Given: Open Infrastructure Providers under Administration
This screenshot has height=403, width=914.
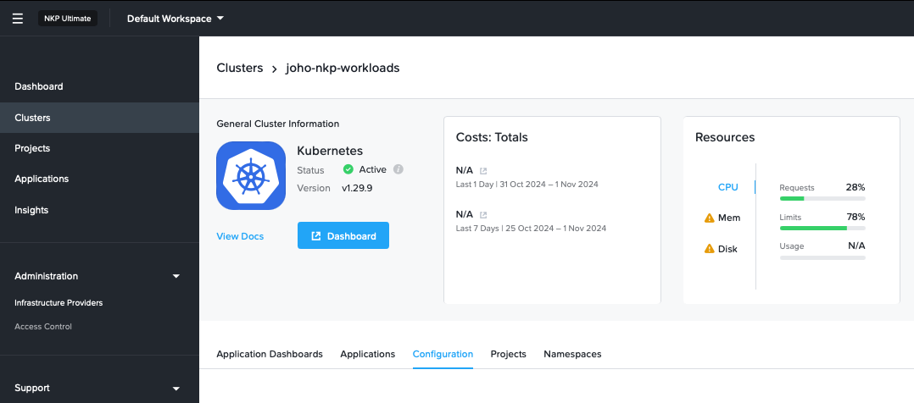Looking at the screenshot, I should [x=59, y=303].
